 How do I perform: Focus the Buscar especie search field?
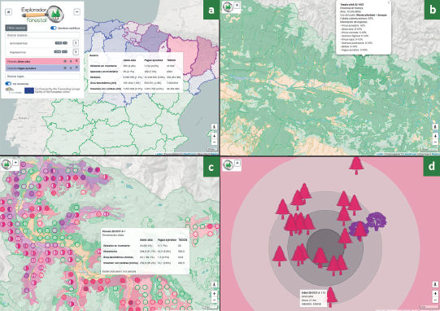point(42,35)
